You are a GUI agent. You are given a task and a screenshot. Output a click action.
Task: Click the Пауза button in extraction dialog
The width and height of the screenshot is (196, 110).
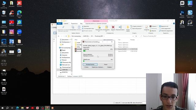106,64
